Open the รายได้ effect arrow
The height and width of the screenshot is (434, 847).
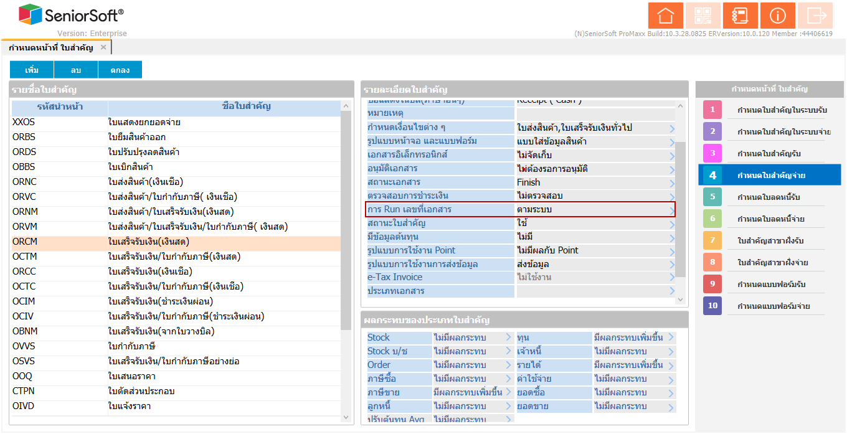(x=671, y=365)
